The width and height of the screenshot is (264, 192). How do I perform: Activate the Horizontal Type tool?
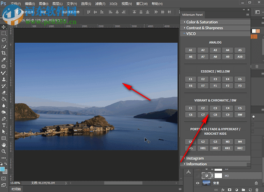(4, 125)
